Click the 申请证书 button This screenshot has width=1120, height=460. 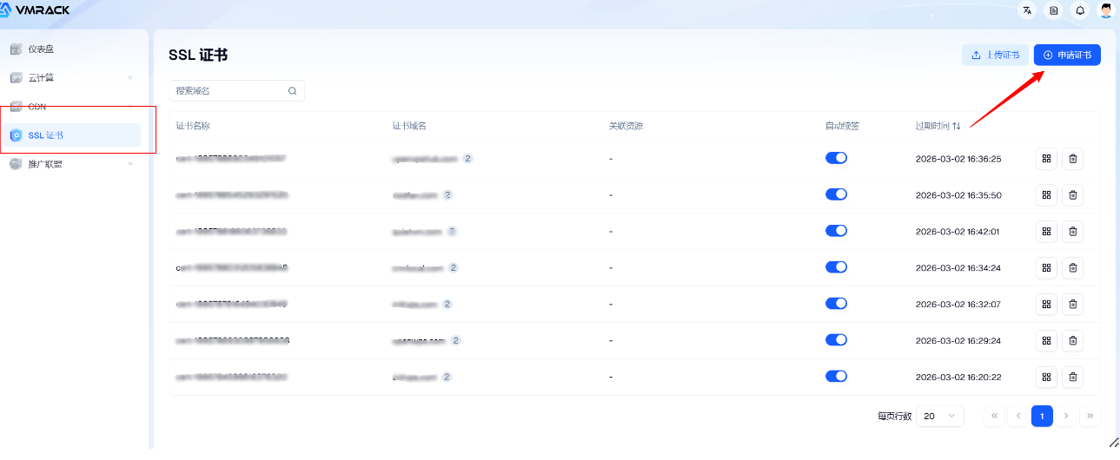point(1067,55)
